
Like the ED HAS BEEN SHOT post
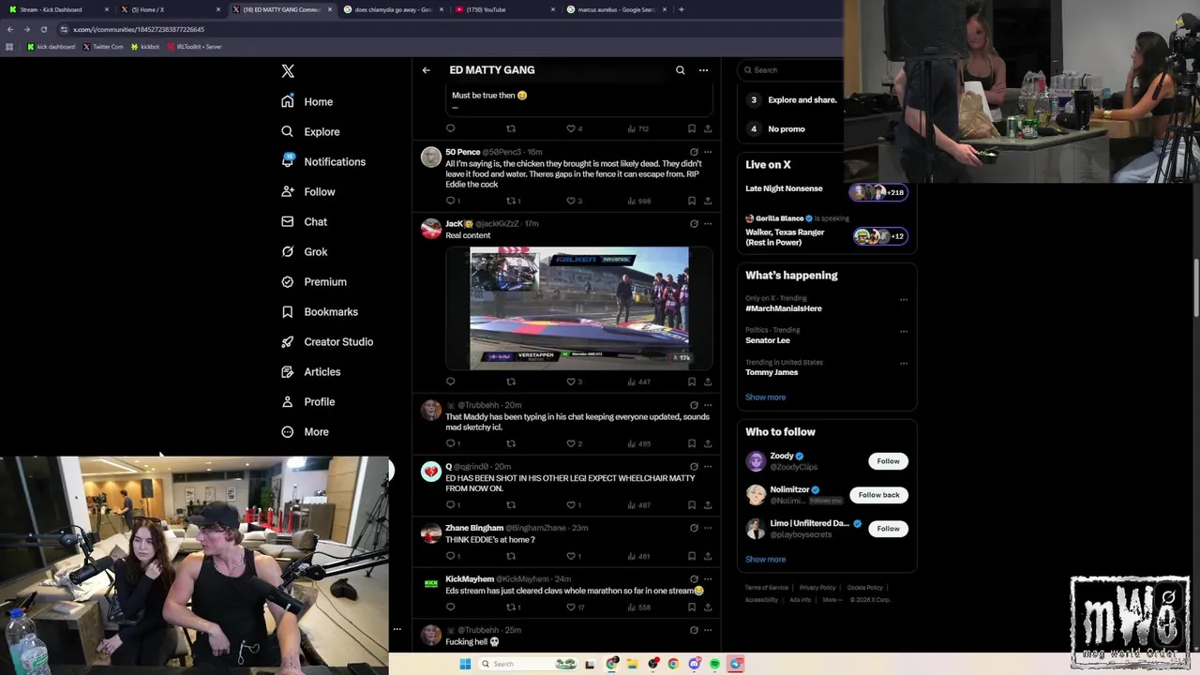(572, 505)
